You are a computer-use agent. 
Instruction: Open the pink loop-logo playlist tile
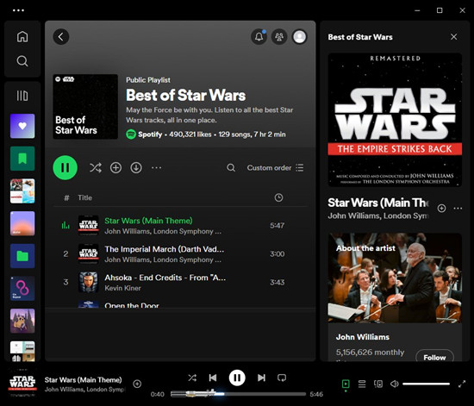coord(22,289)
